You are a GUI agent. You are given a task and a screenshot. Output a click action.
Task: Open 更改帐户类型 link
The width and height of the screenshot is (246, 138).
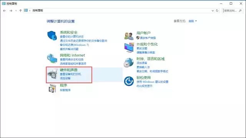click(148, 38)
